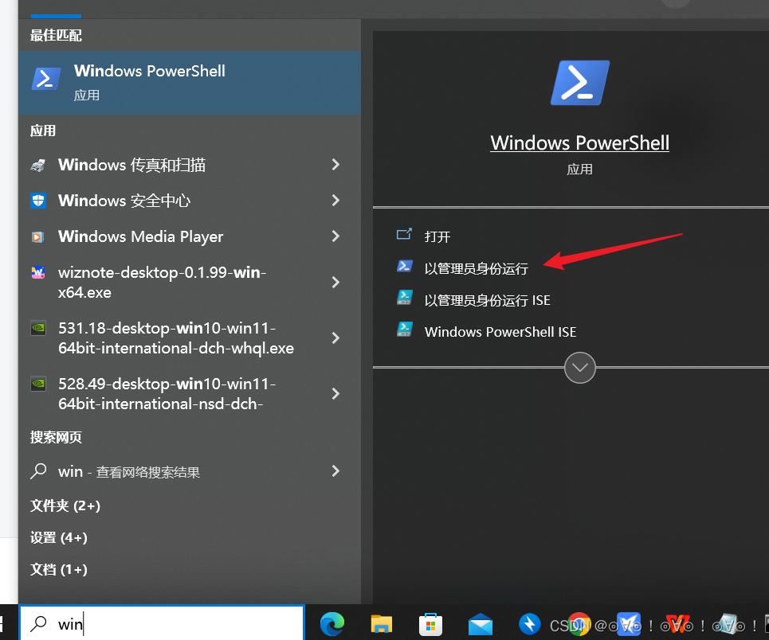This screenshot has width=769, height=640.
Task: Focus the search box containing win
Action: [x=162, y=624]
